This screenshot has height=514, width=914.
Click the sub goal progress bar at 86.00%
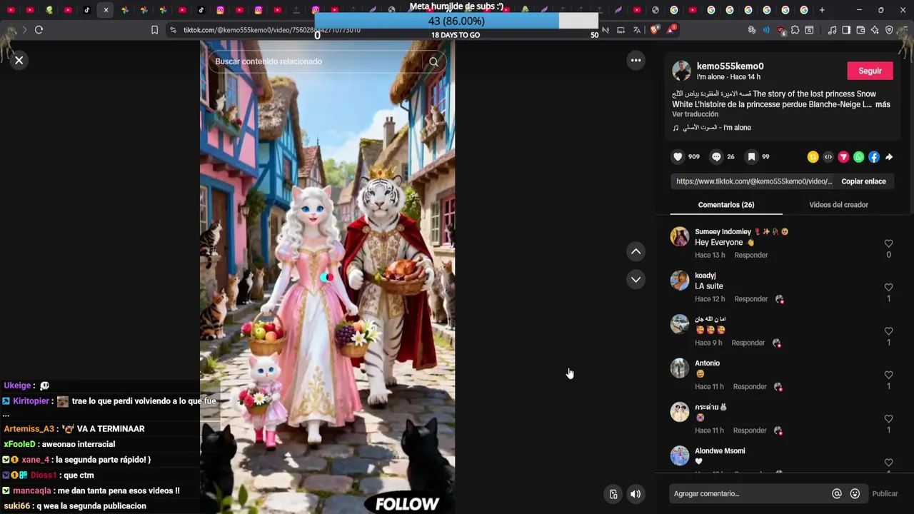[456, 21]
